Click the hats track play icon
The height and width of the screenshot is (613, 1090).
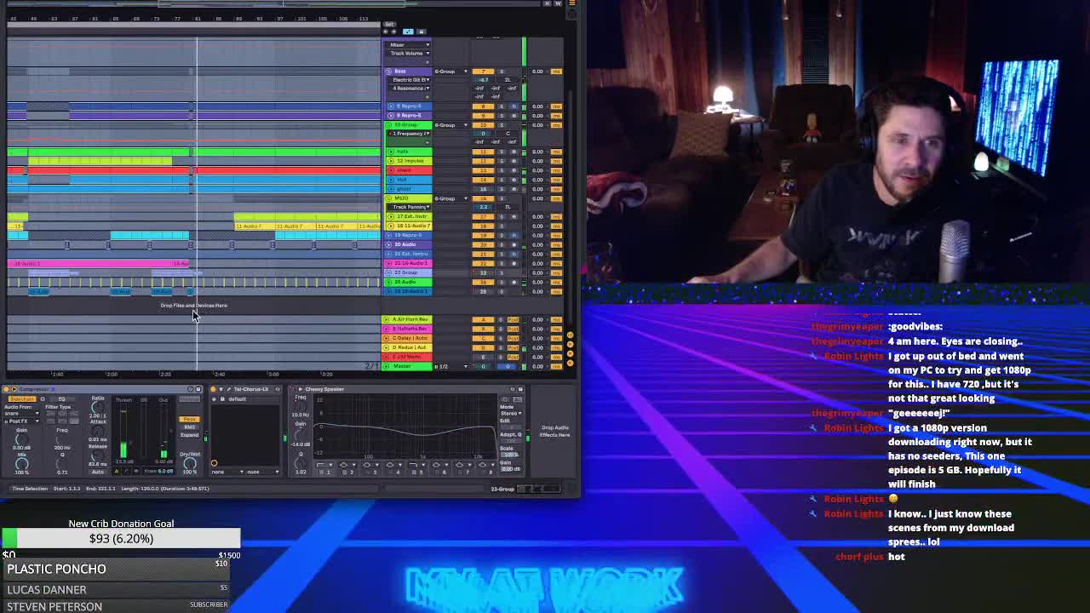pos(391,152)
